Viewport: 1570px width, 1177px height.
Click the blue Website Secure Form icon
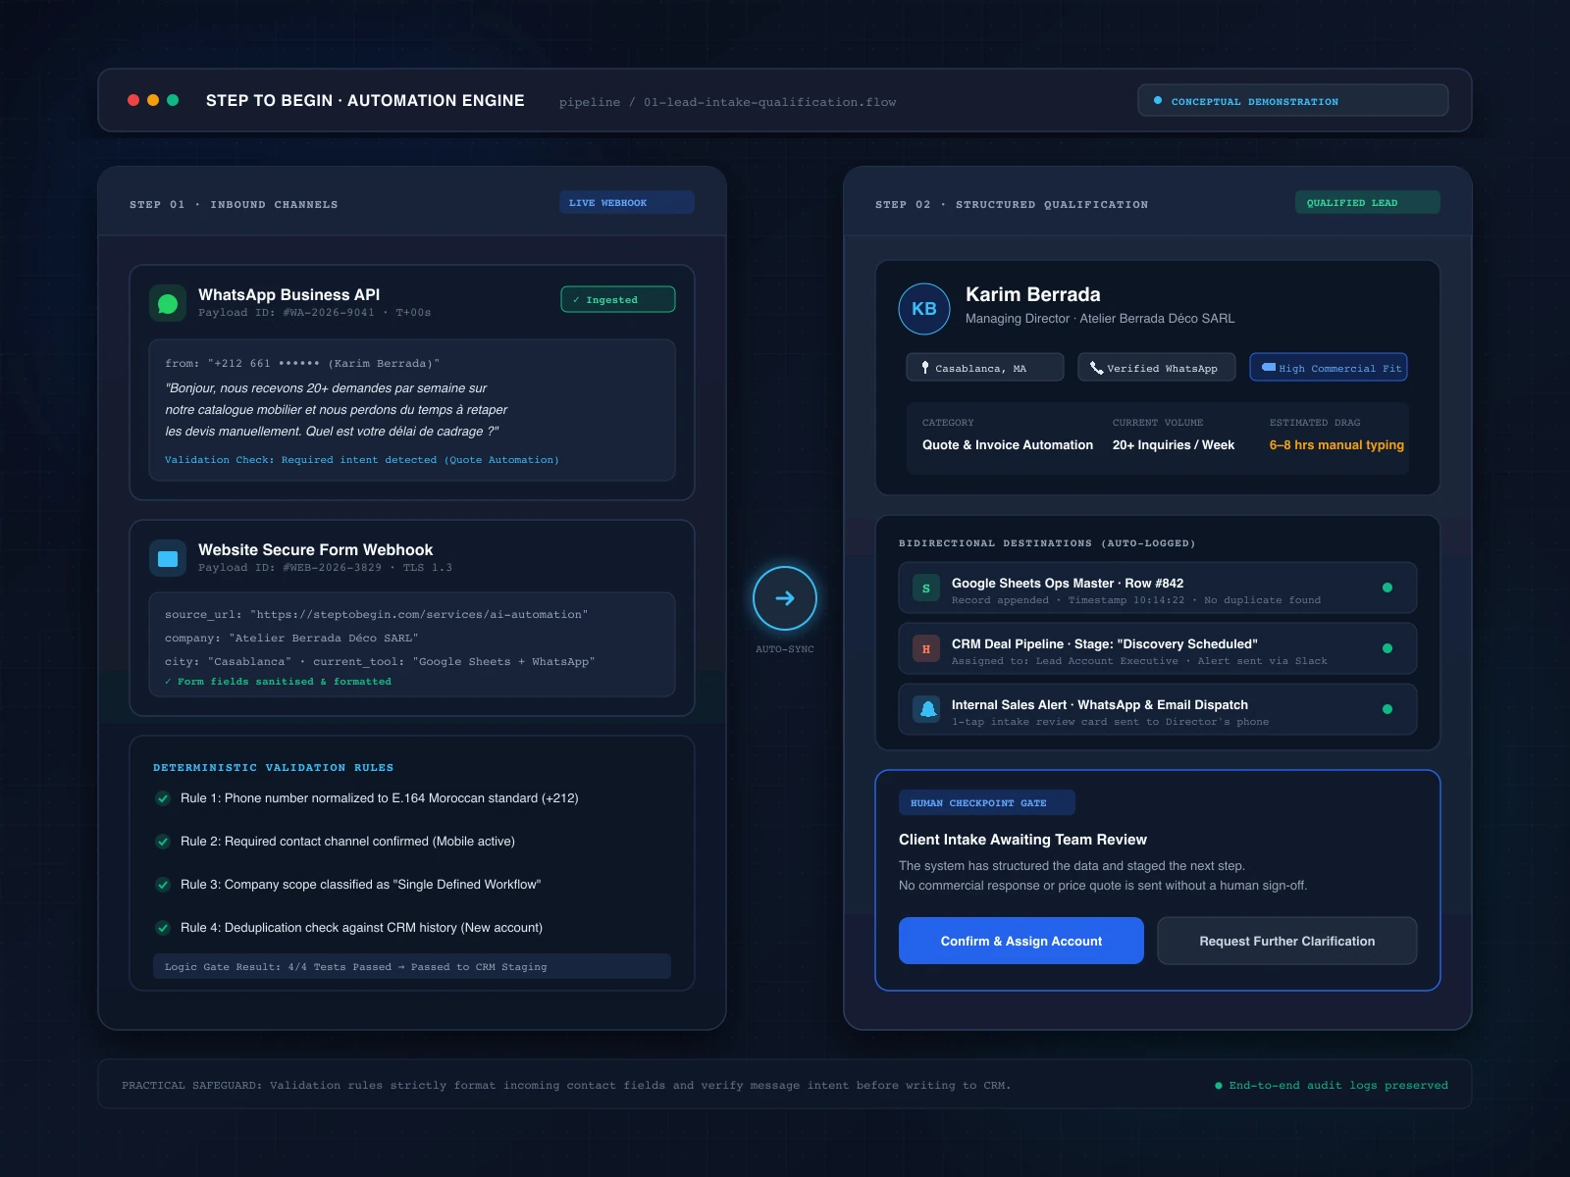(x=168, y=558)
